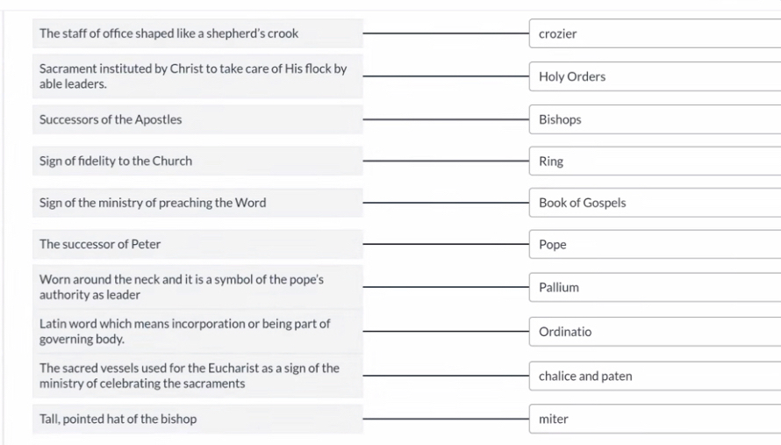Select the crozier answer box
The image size is (781, 445).
click(x=655, y=33)
